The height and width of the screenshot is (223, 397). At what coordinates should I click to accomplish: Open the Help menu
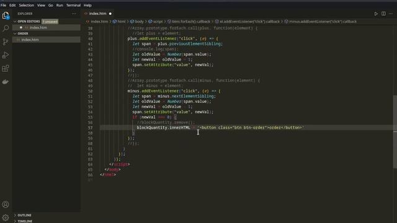click(87, 5)
